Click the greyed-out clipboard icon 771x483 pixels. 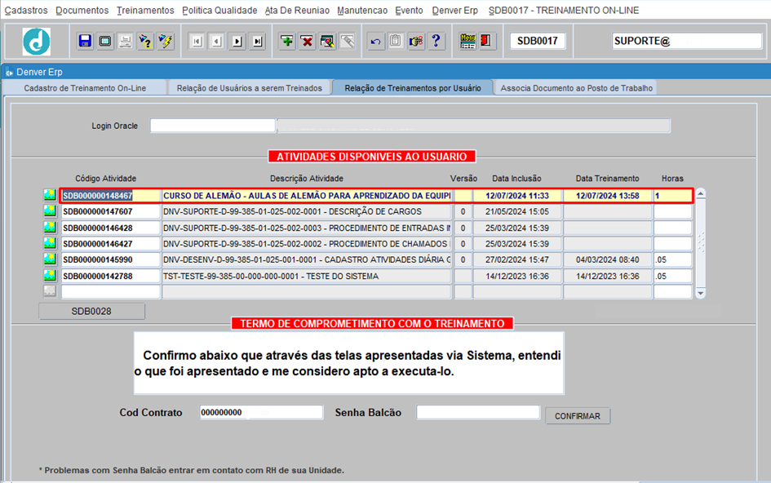[396, 42]
